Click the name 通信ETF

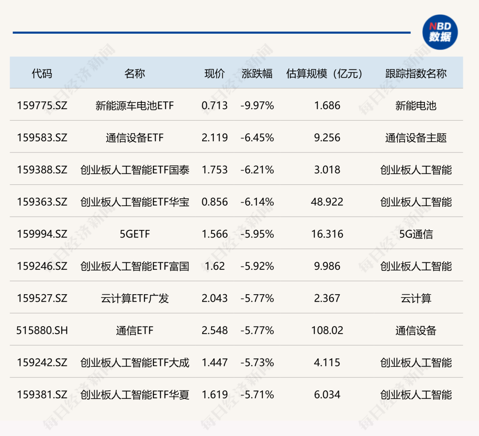pos(135,331)
